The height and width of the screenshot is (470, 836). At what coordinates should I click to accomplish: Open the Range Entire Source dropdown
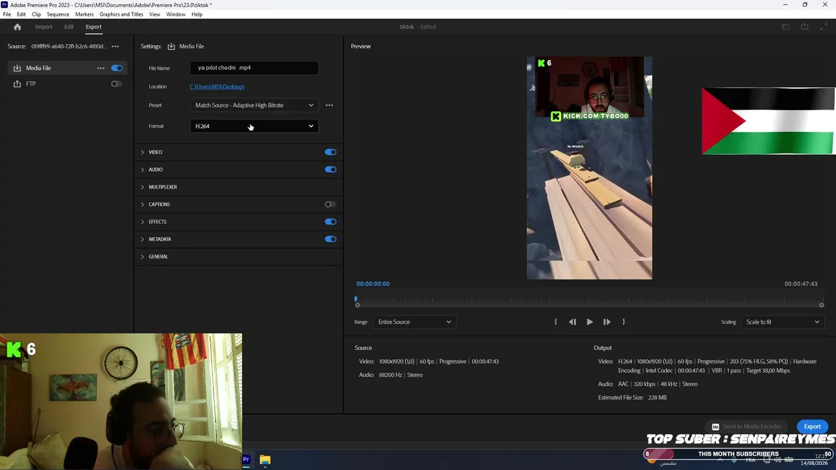(x=413, y=322)
